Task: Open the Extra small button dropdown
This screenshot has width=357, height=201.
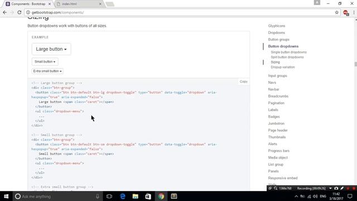Action: coord(47,71)
